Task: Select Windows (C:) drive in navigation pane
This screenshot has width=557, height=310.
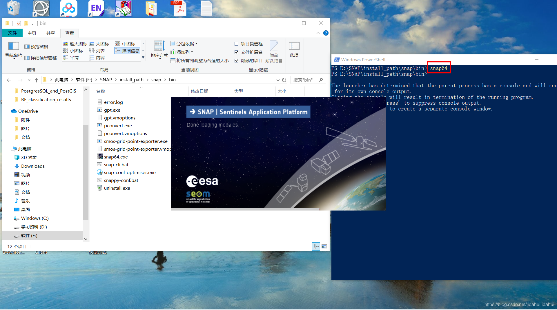Action: pos(35,218)
